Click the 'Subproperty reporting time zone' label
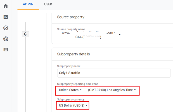This screenshot has height=112, width=173. 78,84
